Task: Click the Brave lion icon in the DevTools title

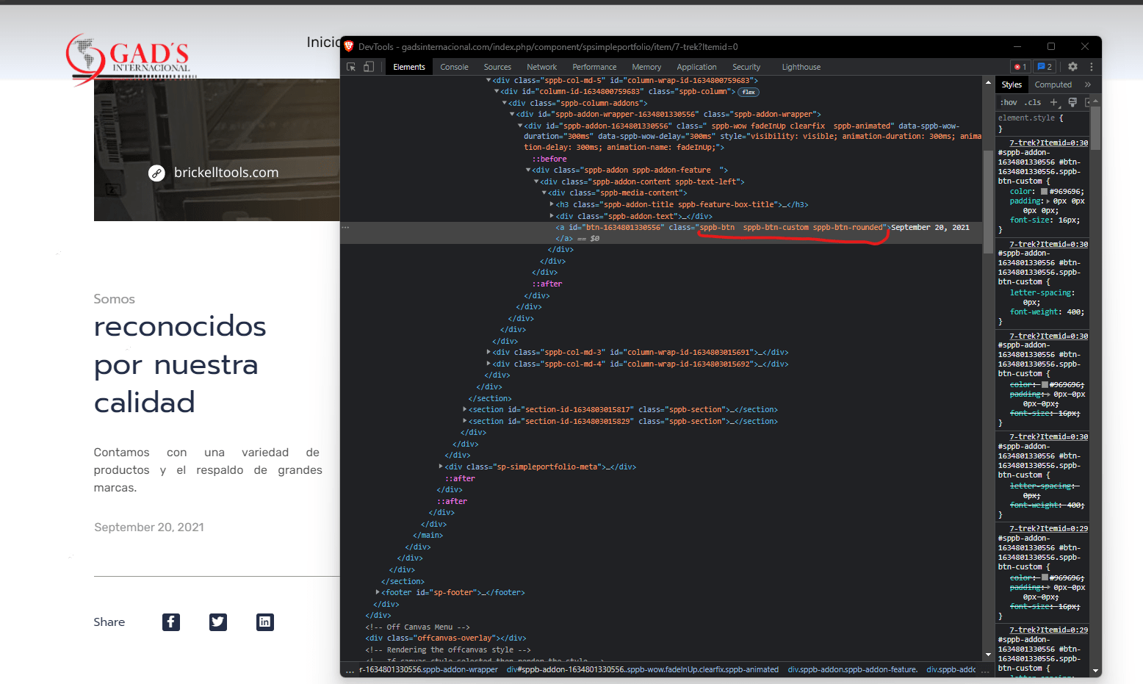Action: 350,46
